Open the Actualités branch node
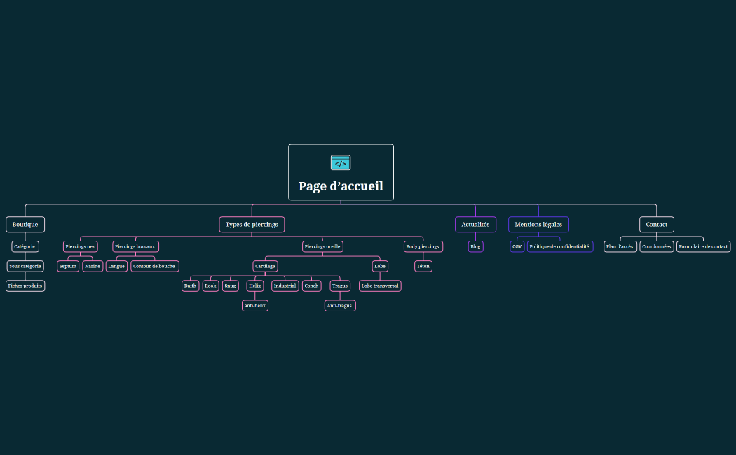The height and width of the screenshot is (455, 736). (x=475, y=225)
